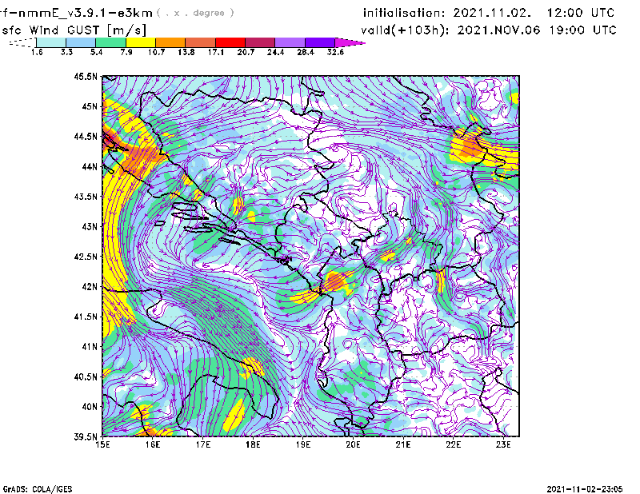This screenshot has width=640, height=494.
Task: Click the 21E longitude label
Action: 403,444
